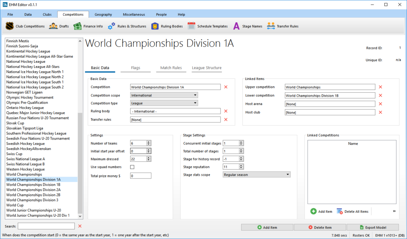Clear Lower competition link with red X
Viewport: 407px width, 239px height.
click(380, 95)
